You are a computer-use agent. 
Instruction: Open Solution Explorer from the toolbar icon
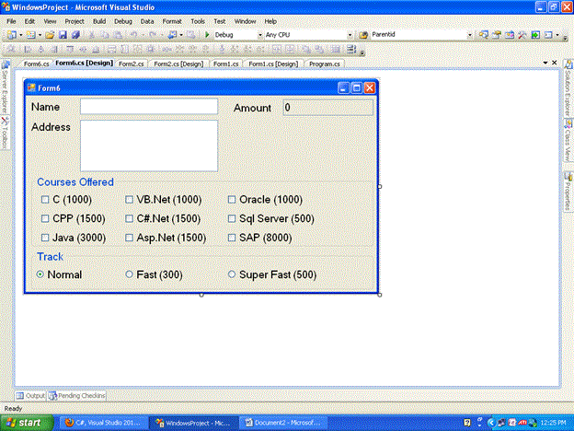click(484, 35)
